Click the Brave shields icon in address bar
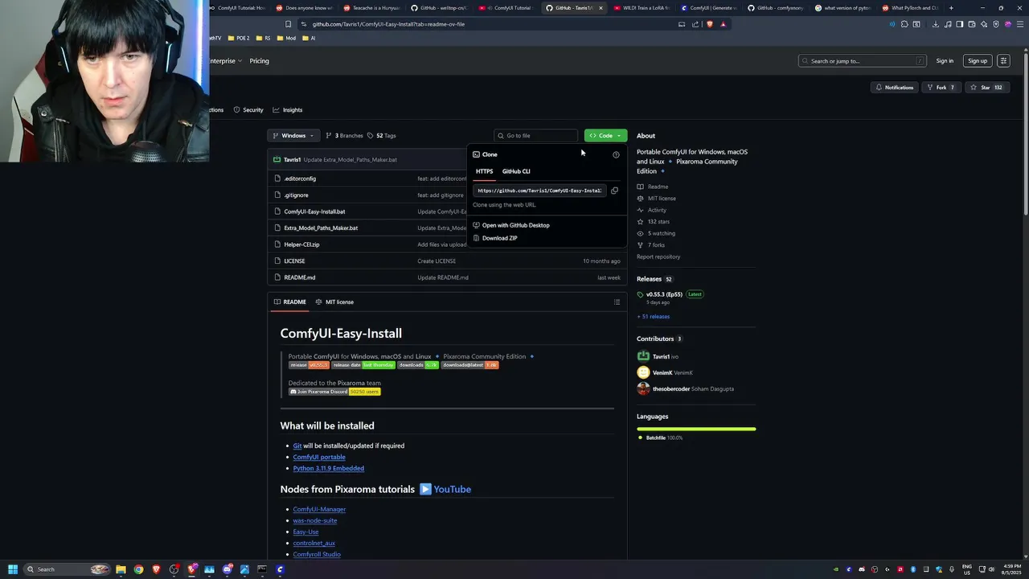1029x579 pixels. 710,24
